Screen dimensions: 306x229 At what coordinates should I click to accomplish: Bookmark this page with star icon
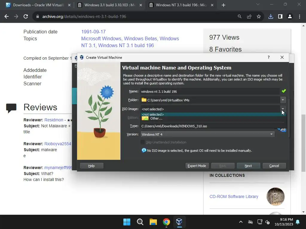tap(258, 17)
